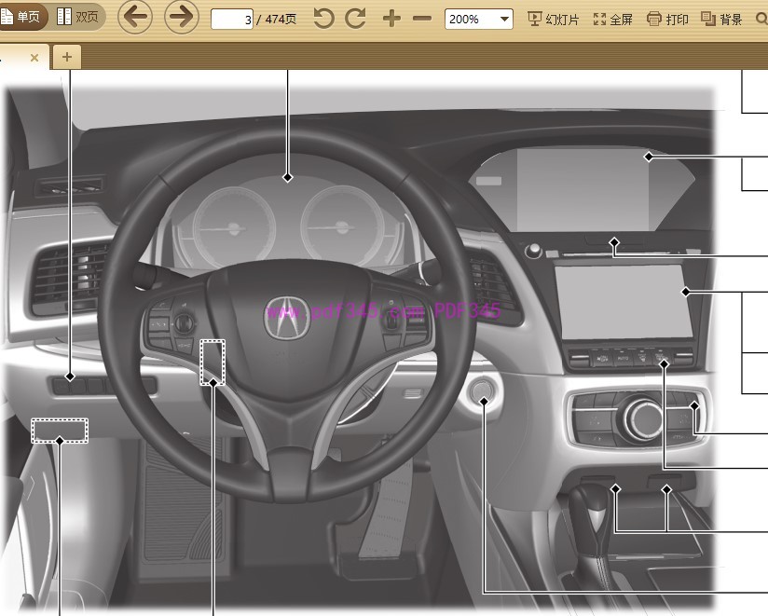This screenshot has width=768, height=616.
Task: Rotate page counterclockwise
Action: [x=323, y=19]
